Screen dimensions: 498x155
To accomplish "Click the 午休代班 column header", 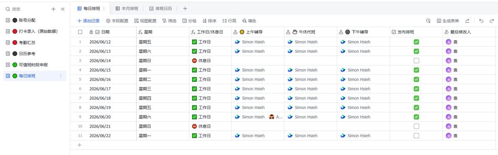I will click(310, 32).
